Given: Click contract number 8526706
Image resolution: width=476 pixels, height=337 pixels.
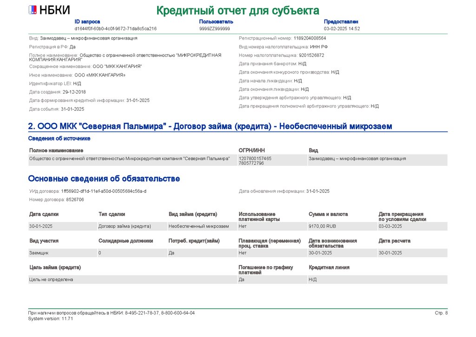Looking at the screenshot, I should click(x=75, y=200).
